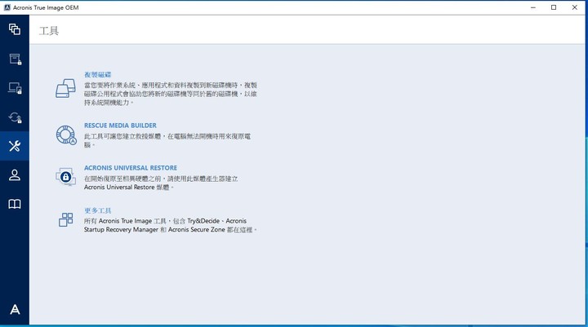
Task: Close the Acronis True Image window
Action: [x=574, y=7]
